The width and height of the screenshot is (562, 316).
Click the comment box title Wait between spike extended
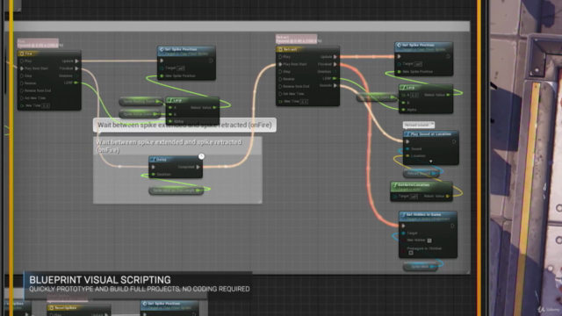(169, 147)
